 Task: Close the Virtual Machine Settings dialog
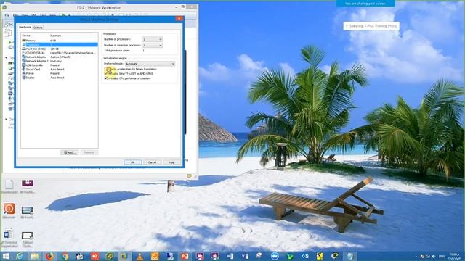point(179,19)
